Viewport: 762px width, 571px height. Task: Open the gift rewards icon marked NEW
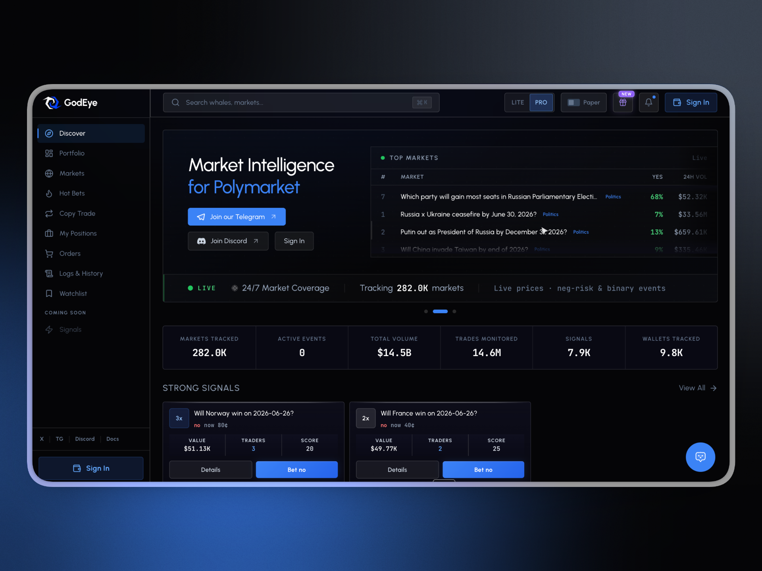[x=623, y=102]
